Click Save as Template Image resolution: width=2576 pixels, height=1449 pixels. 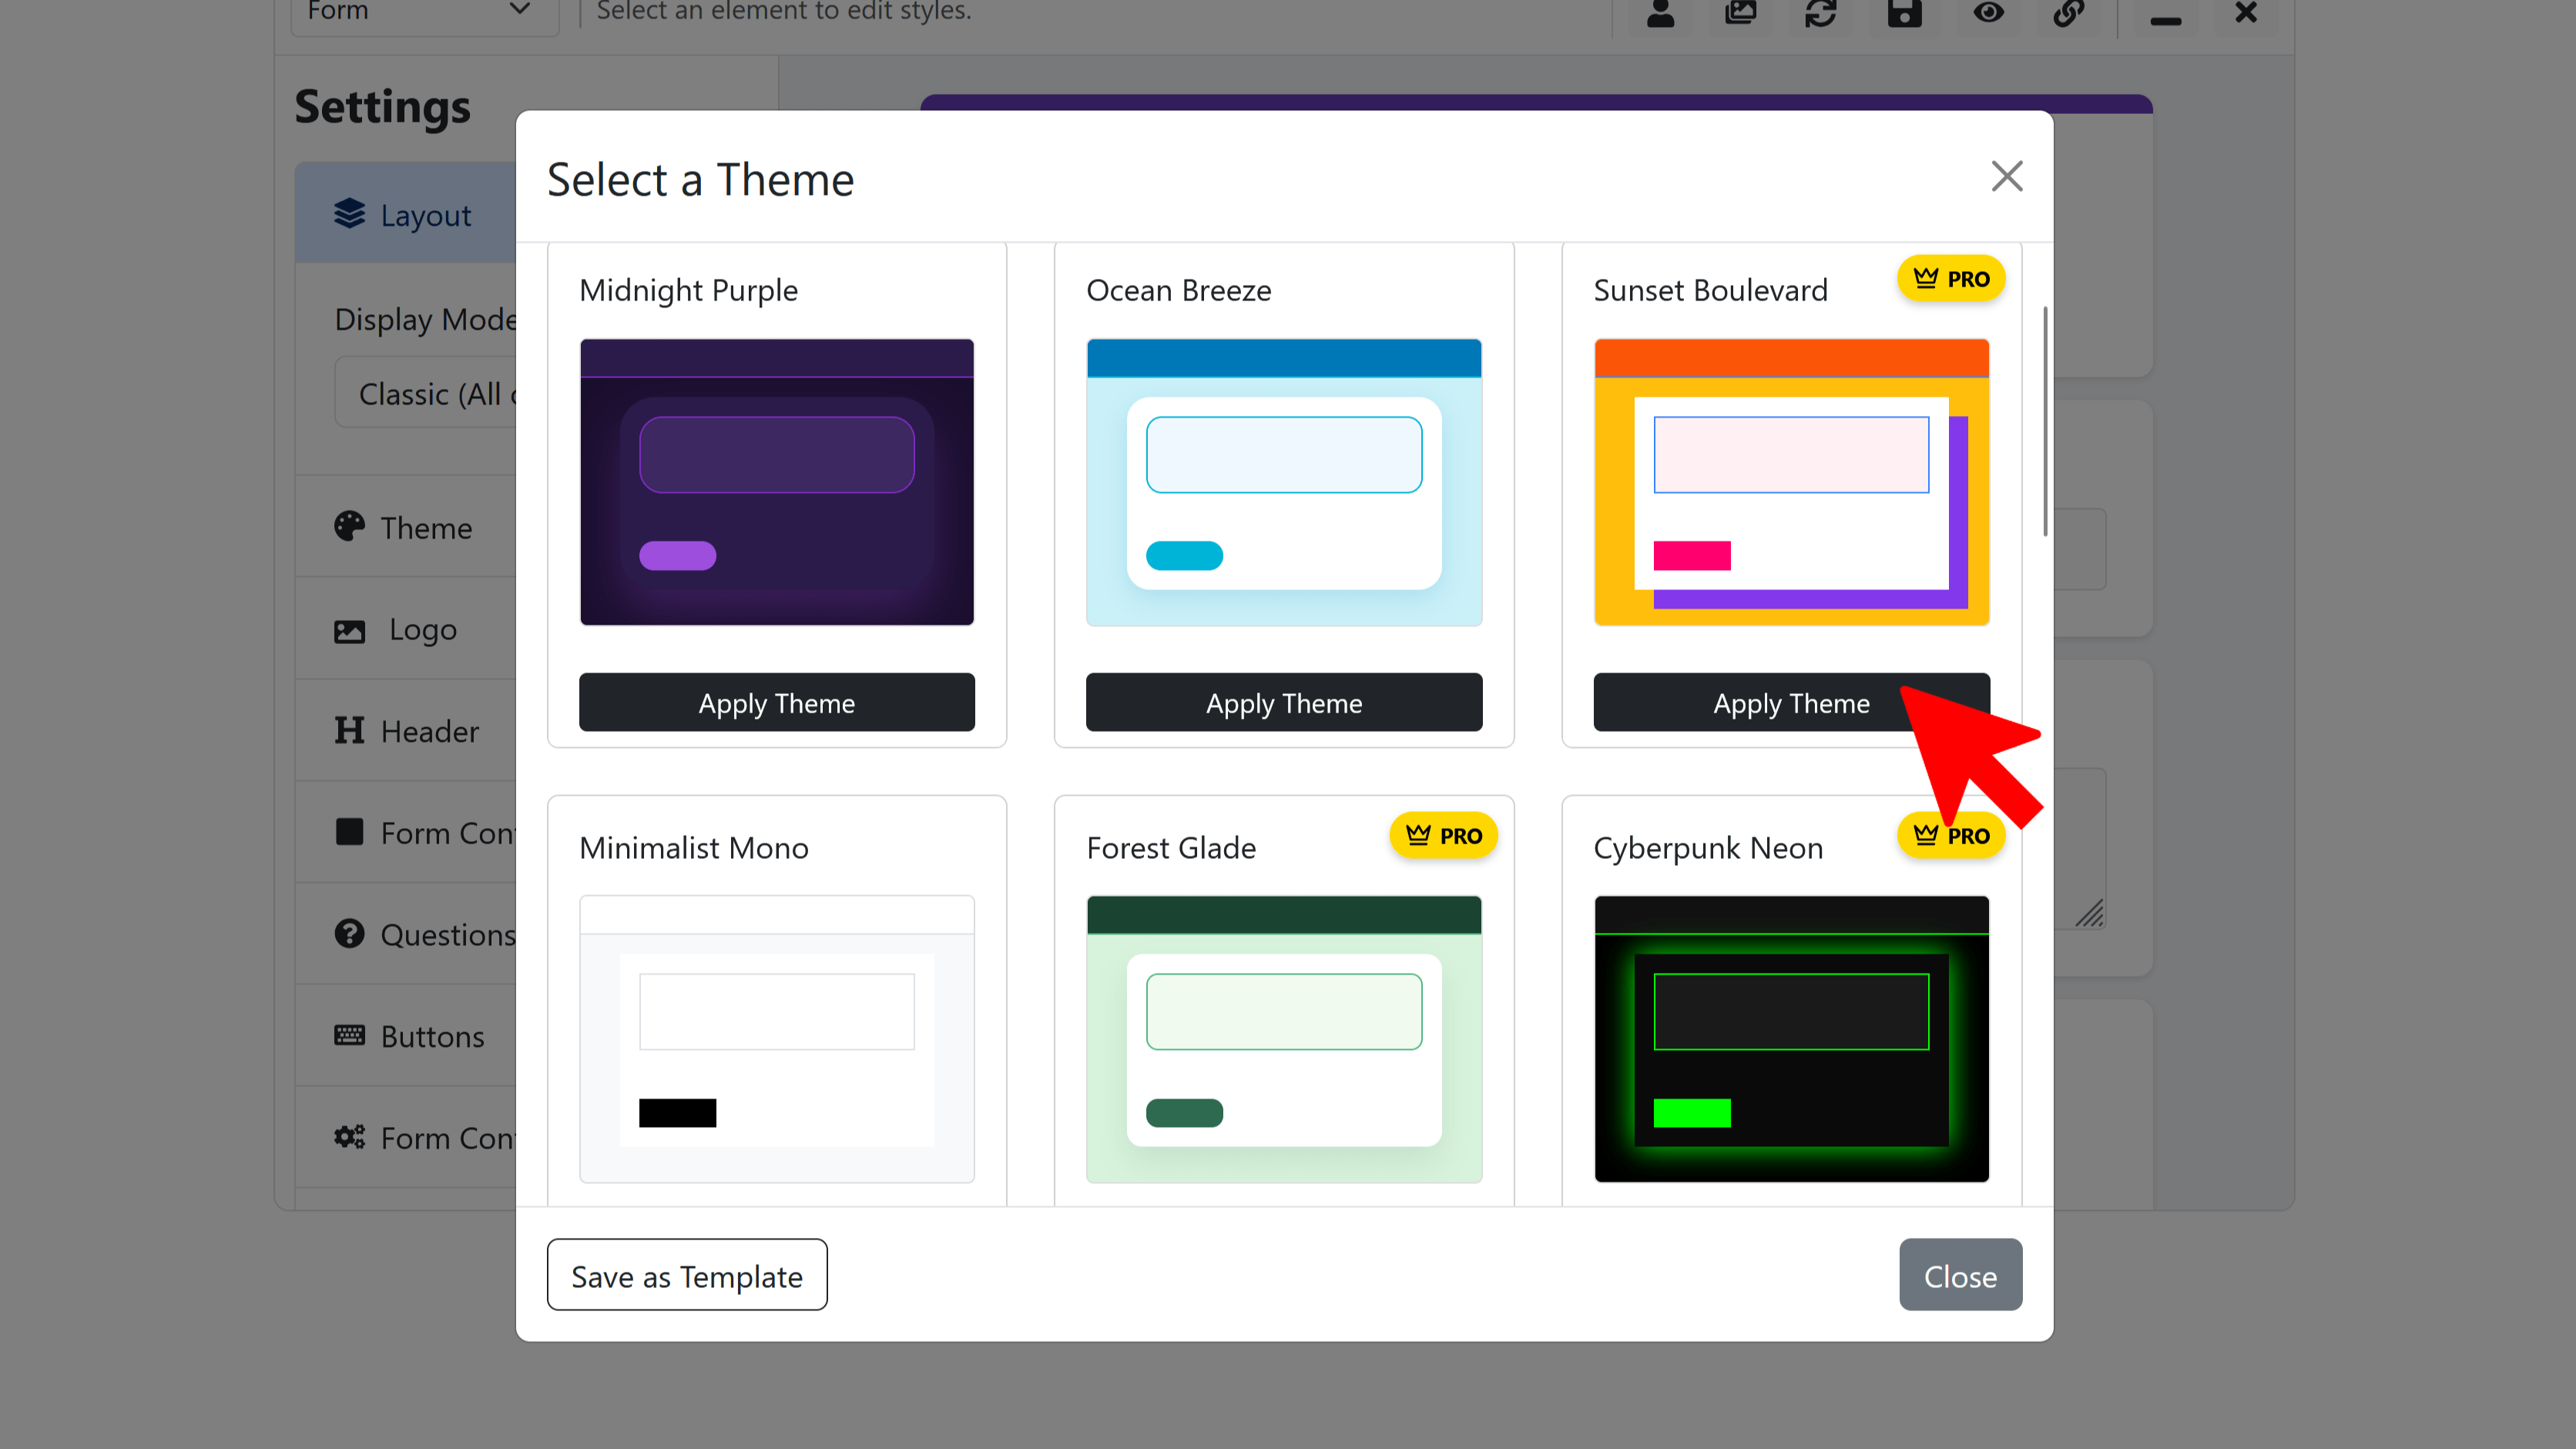(x=687, y=1274)
